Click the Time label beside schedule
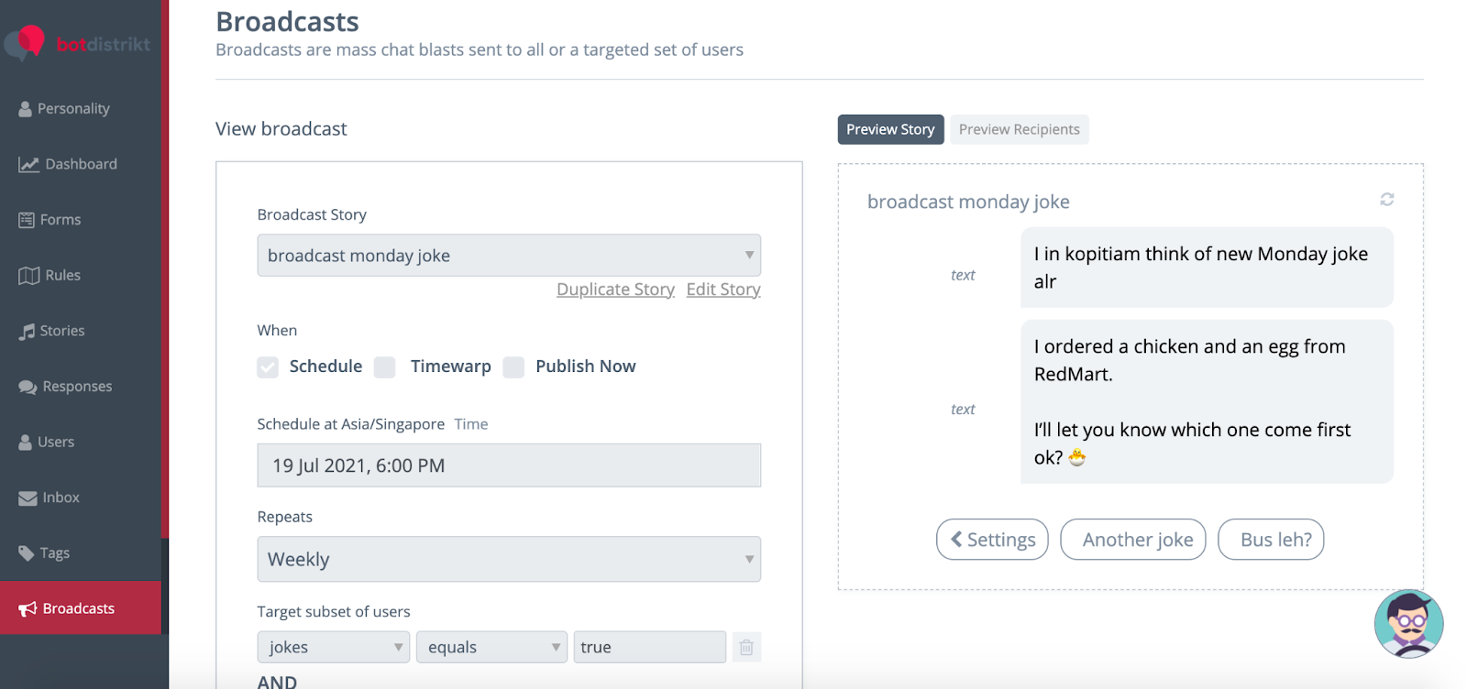This screenshot has width=1467, height=689. point(471,424)
